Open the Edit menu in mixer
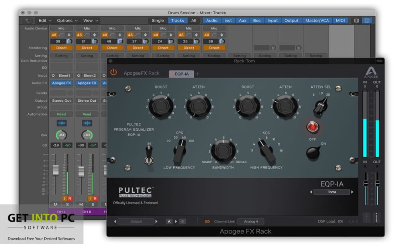The height and width of the screenshot is (244, 408). (45, 21)
